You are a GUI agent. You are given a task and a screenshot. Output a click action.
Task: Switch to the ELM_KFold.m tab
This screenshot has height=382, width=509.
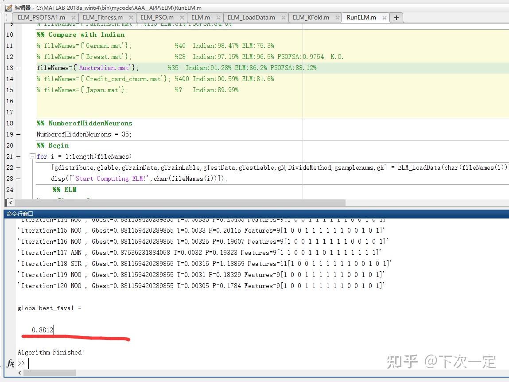pyautogui.click(x=311, y=18)
